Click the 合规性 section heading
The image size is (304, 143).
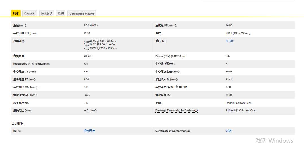click(17, 123)
